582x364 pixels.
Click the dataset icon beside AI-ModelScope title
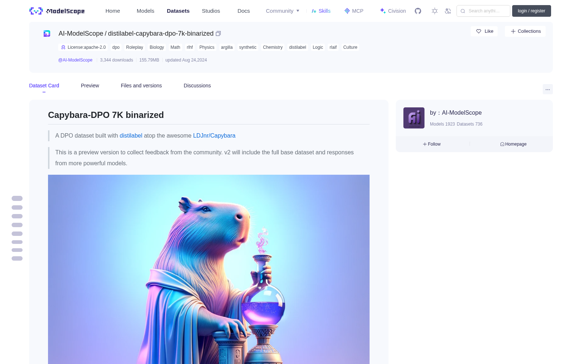(x=47, y=33)
